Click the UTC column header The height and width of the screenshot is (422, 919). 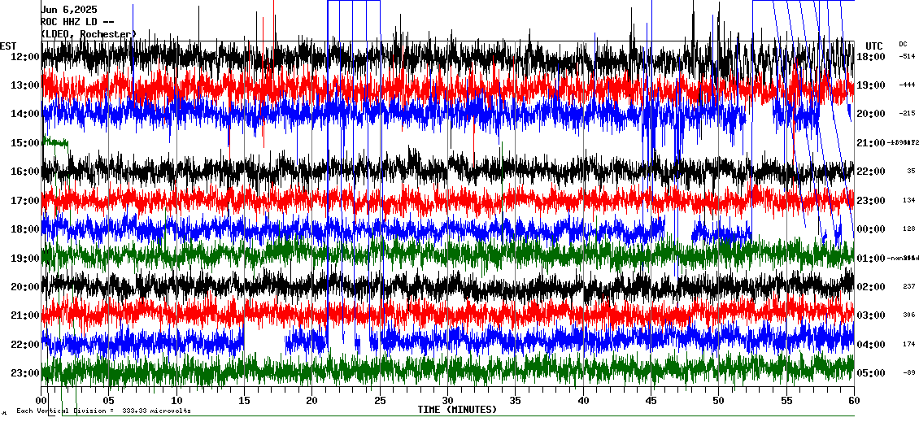(873, 46)
